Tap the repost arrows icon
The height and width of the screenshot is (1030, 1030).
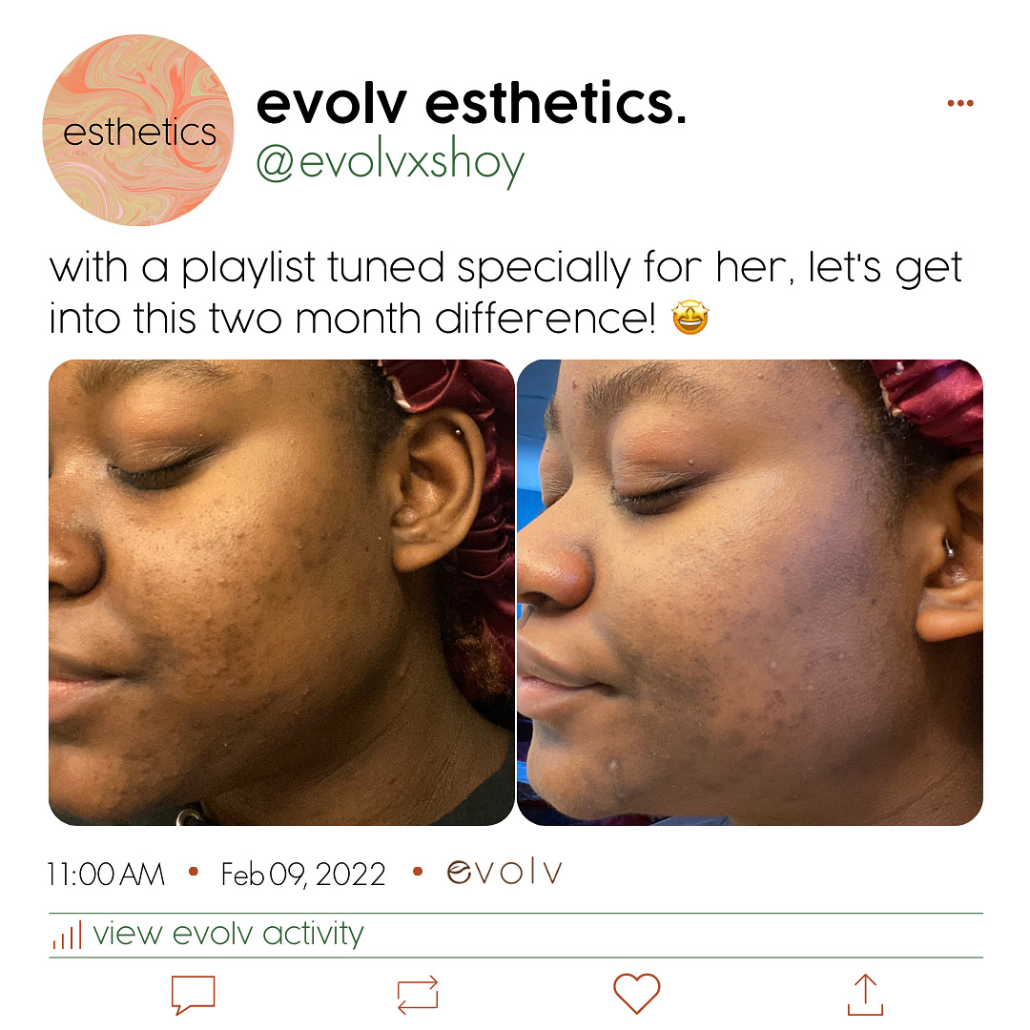click(418, 995)
